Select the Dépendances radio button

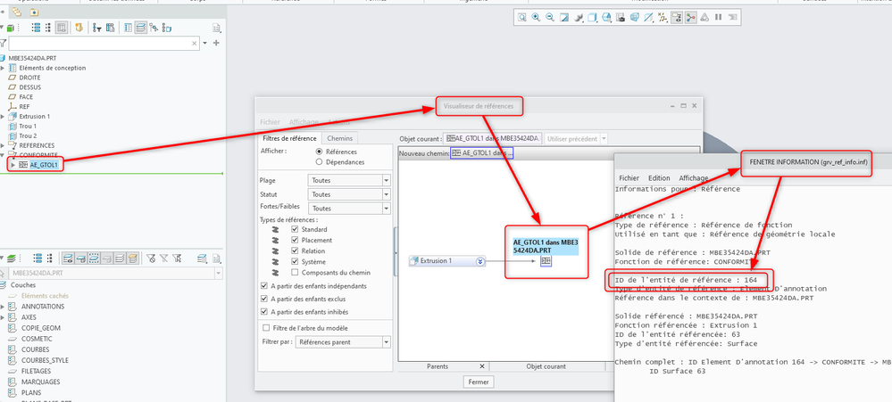click(x=320, y=161)
